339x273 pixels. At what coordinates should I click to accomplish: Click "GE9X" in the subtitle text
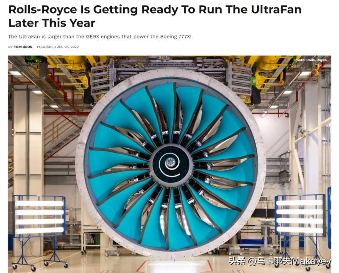pos(92,36)
